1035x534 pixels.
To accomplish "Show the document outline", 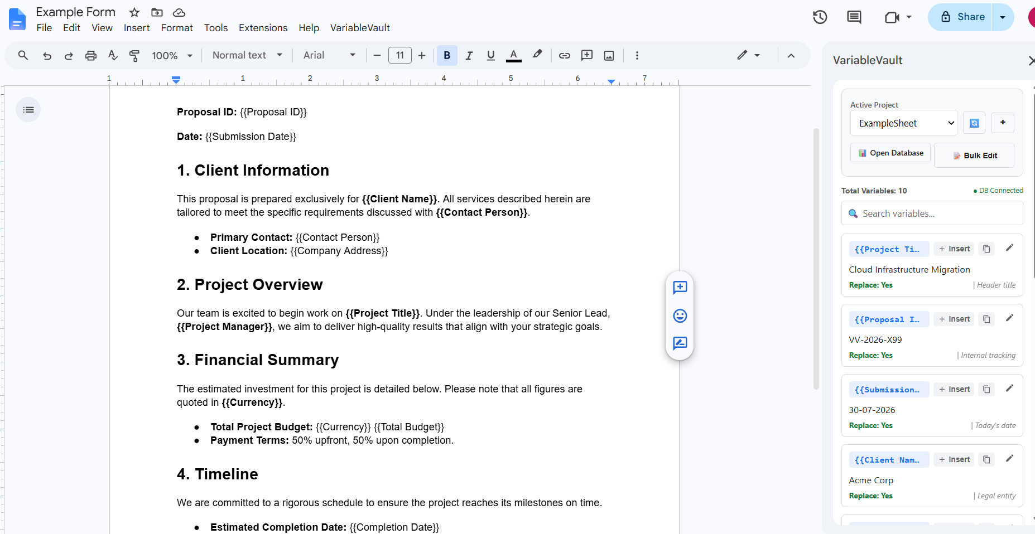I will tap(28, 110).
